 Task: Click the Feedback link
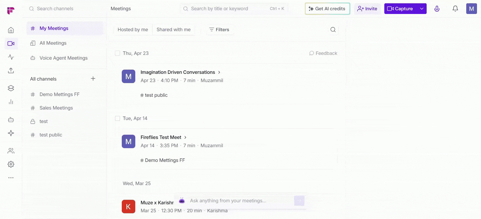[x=323, y=53]
